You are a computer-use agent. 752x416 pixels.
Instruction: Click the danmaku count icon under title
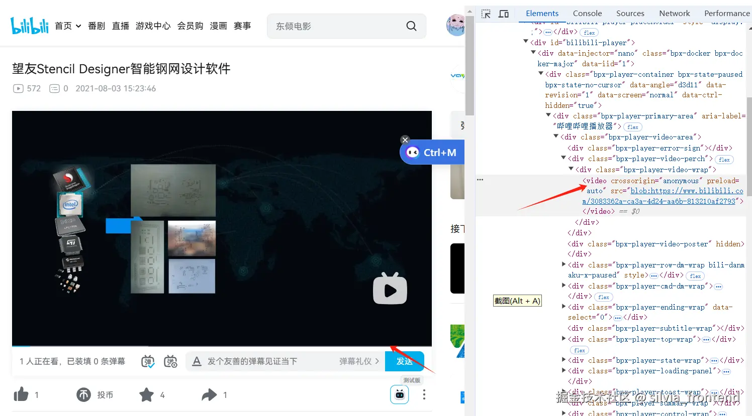pos(54,88)
